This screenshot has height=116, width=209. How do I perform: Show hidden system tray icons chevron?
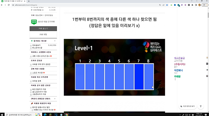[x=180, y=115]
